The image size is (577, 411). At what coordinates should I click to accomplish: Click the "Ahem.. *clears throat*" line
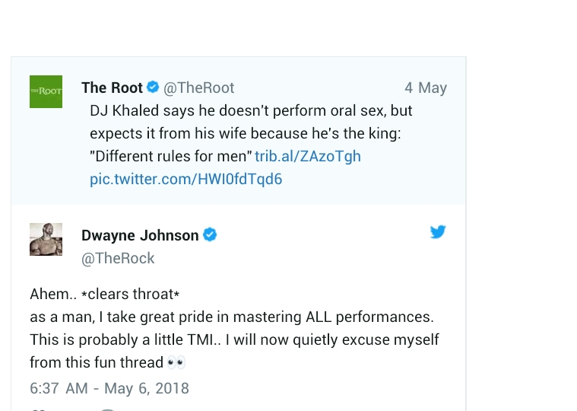click(x=104, y=294)
